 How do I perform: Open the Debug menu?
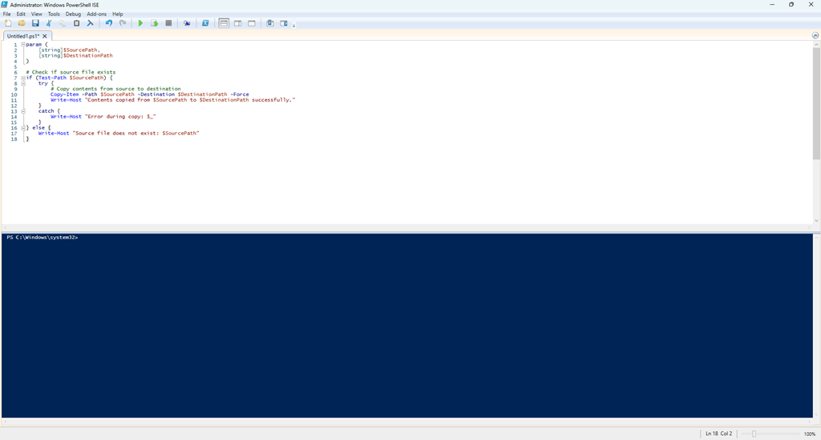(73, 14)
